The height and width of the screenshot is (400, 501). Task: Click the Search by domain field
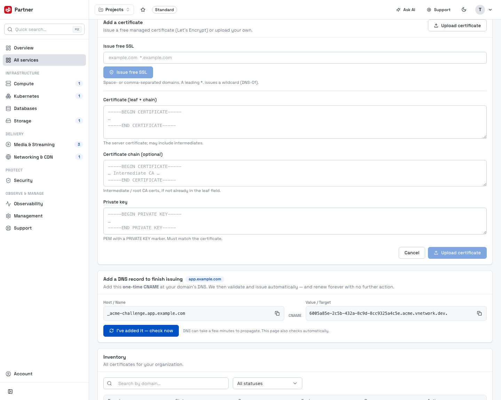tap(166, 383)
